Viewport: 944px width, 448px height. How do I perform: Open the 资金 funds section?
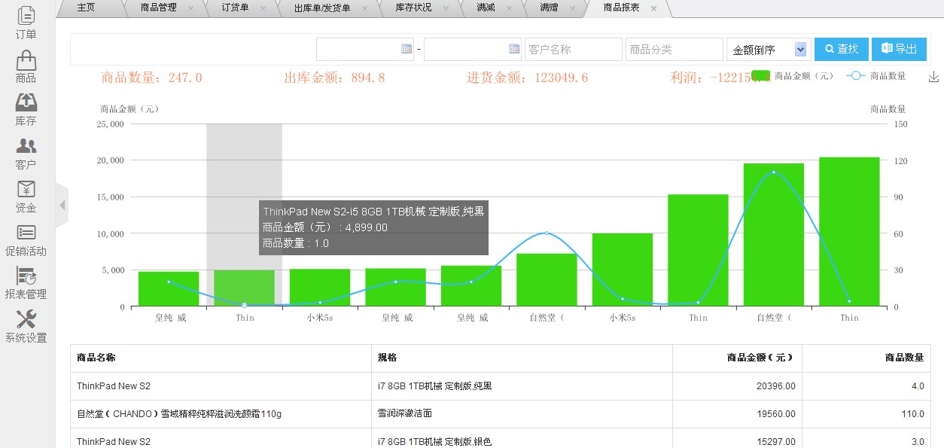click(26, 196)
